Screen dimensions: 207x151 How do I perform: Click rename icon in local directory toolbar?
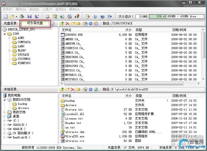click(78, 90)
